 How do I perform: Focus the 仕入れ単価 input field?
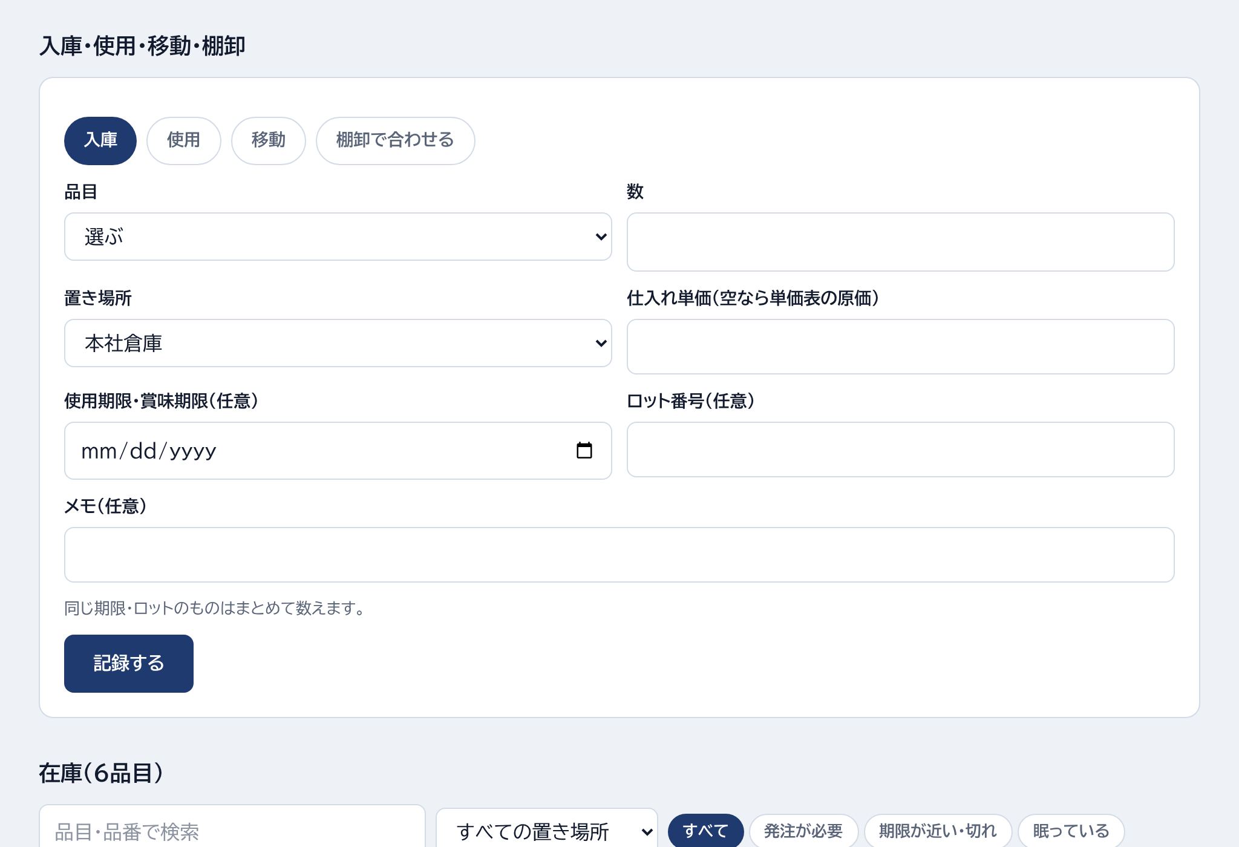tap(900, 347)
